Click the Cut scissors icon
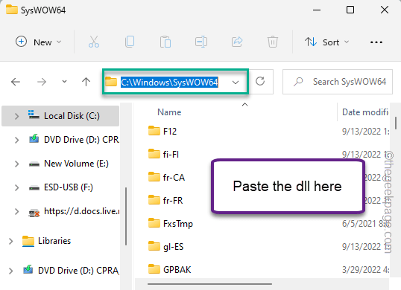 click(94, 42)
